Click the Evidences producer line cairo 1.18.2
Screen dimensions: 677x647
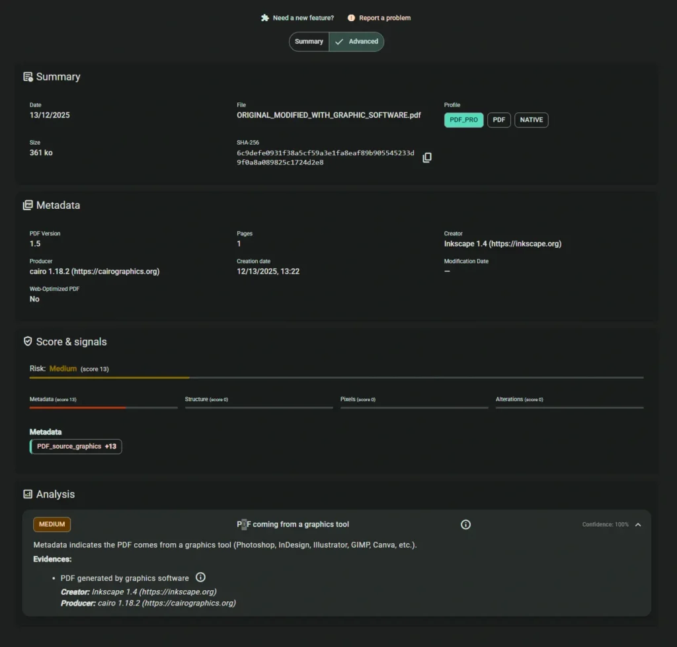148,603
